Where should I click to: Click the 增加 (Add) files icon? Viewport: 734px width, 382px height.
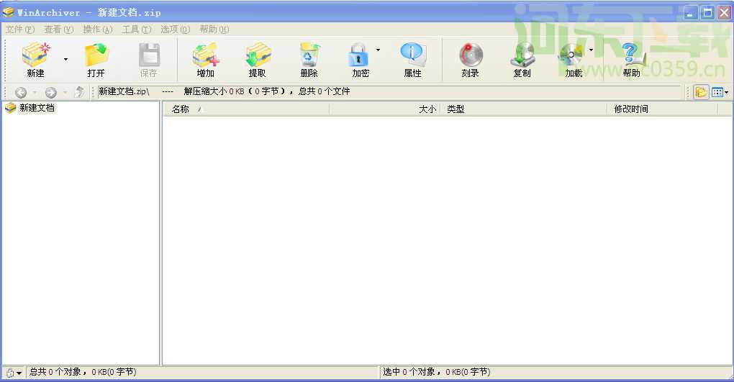coord(206,55)
